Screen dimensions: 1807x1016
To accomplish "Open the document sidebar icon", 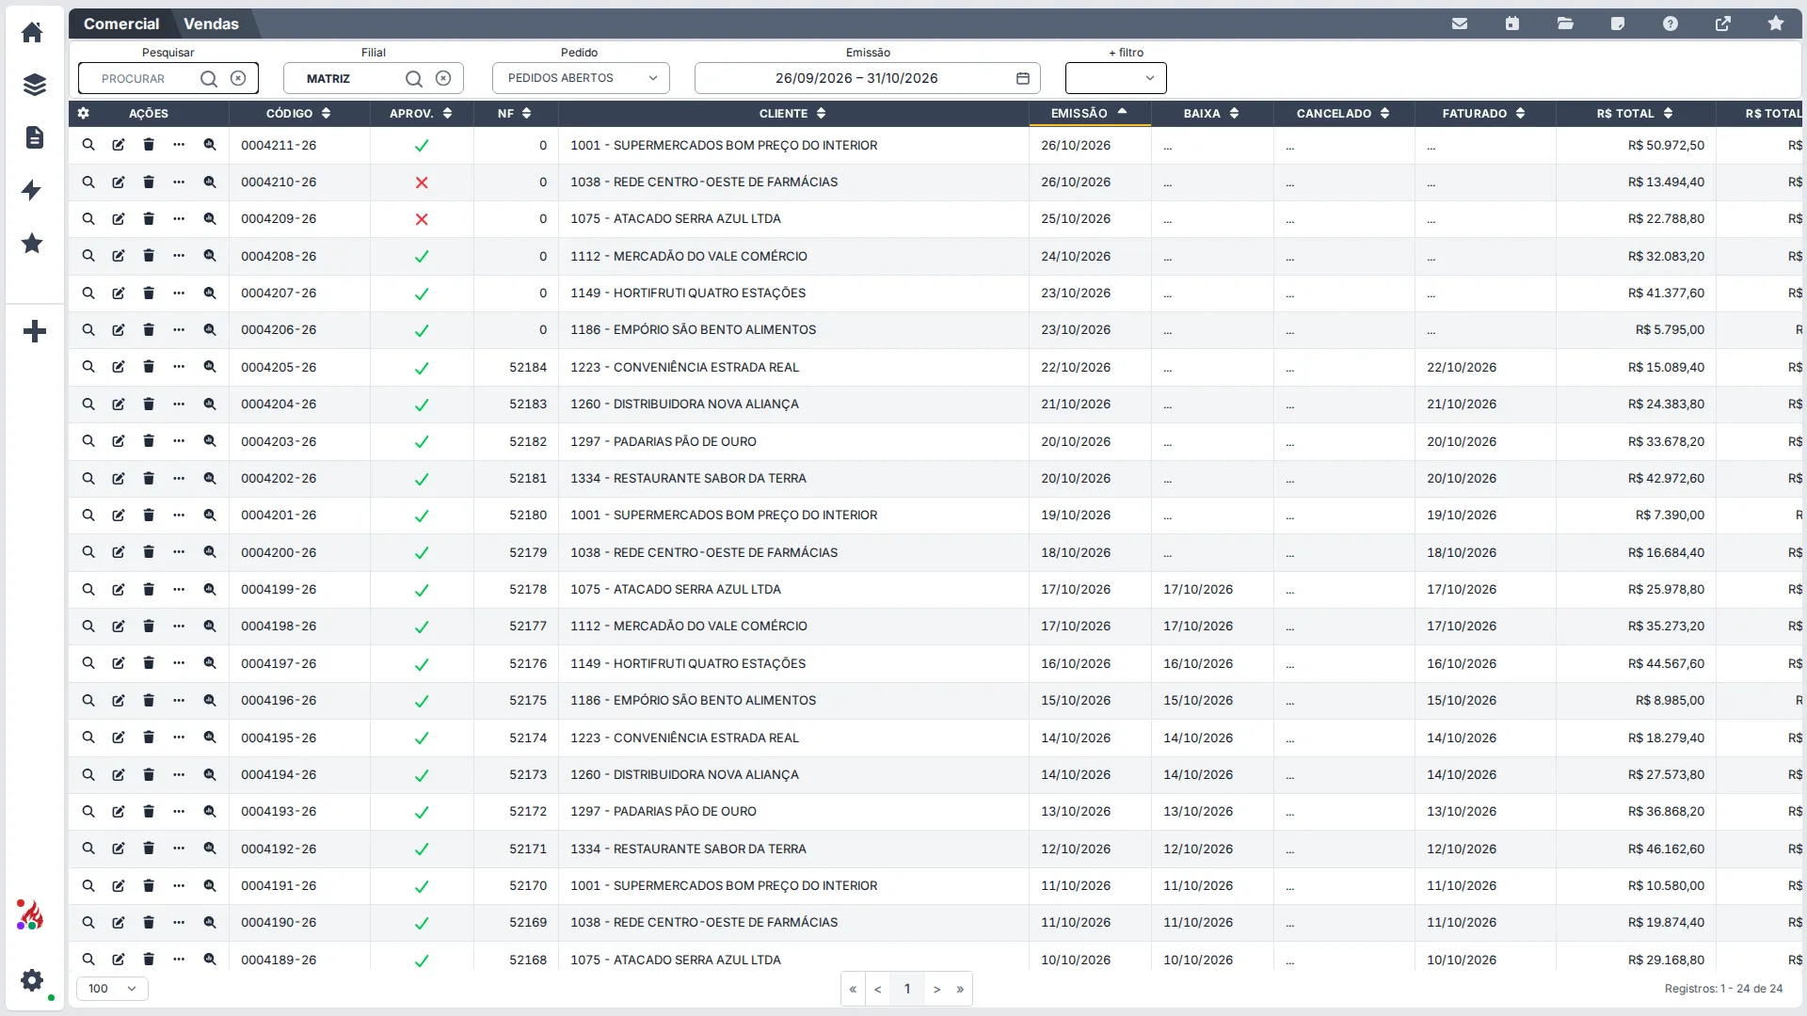I will (x=34, y=137).
